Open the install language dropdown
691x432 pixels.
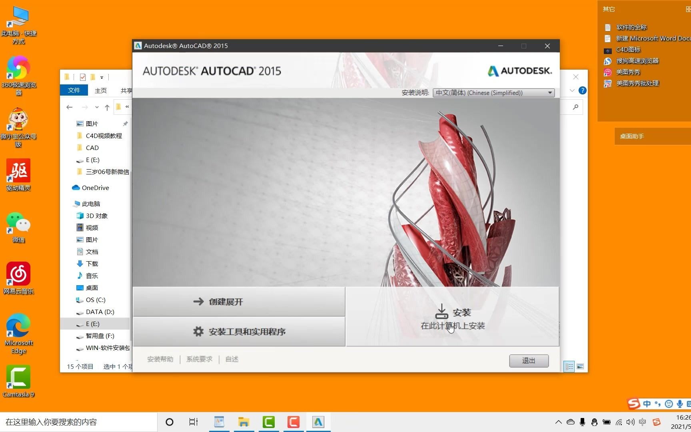click(x=493, y=93)
